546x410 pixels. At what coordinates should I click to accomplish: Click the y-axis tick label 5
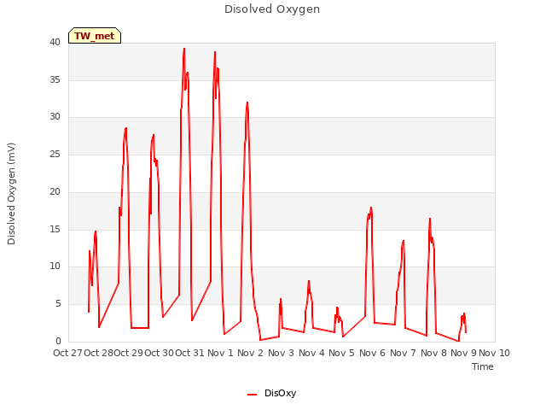pos(58,304)
